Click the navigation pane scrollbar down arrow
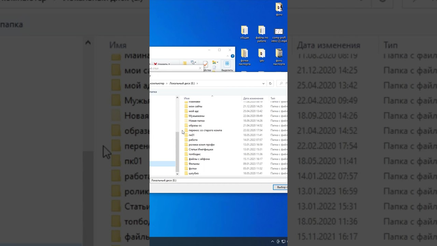437x246 pixels. tap(177, 174)
